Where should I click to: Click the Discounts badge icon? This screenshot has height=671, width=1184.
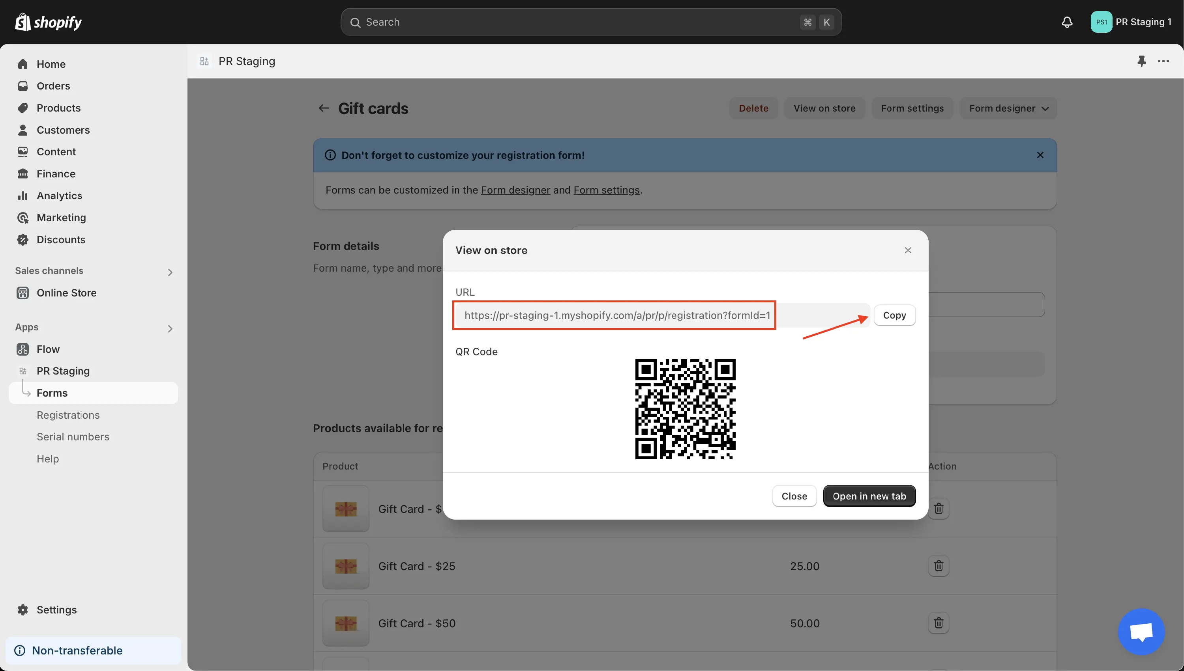click(22, 240)
